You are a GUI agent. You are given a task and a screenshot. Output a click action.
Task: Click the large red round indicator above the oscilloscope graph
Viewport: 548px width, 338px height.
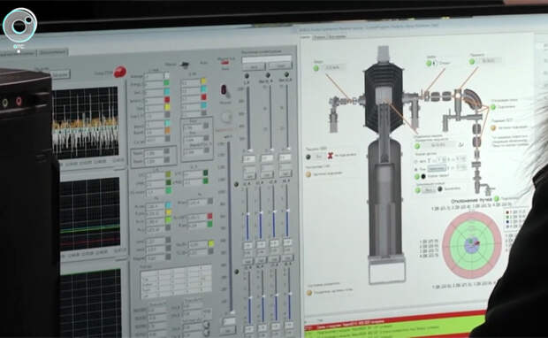(x=120, y=72)
